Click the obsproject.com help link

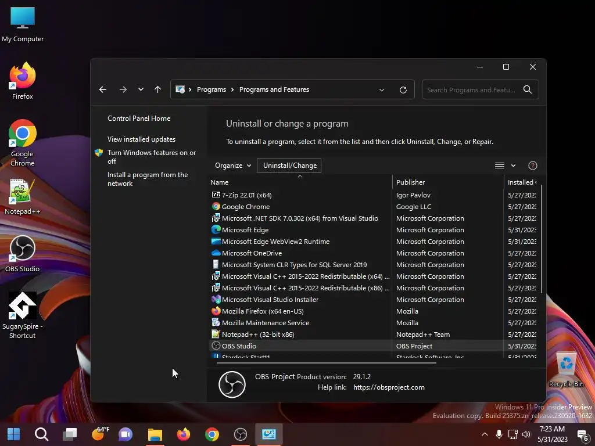[389, 387]
